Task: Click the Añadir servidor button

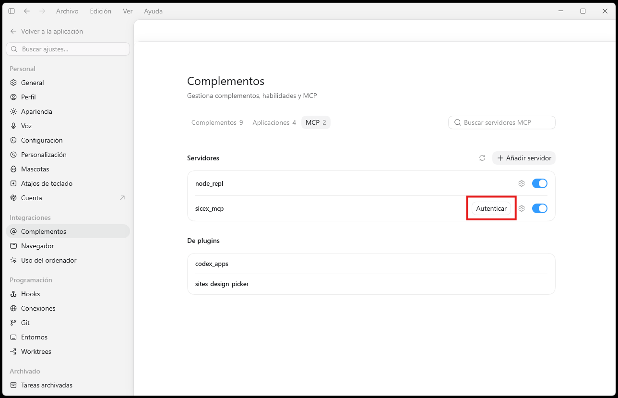Action: click(524, 158)
